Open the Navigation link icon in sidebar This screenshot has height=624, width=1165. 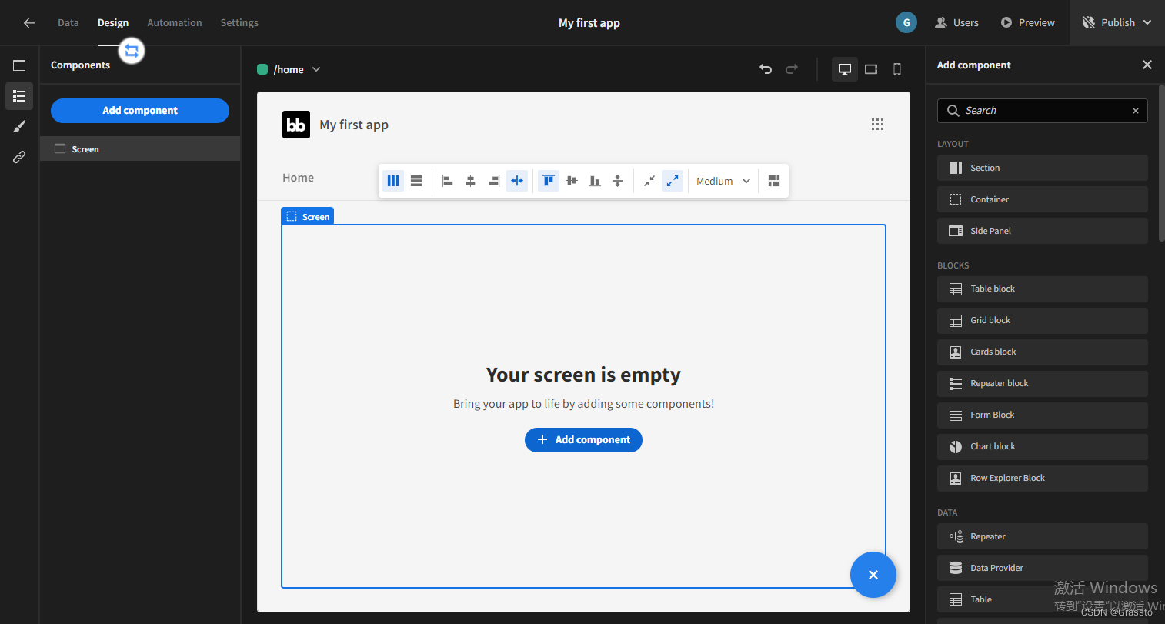19,157
